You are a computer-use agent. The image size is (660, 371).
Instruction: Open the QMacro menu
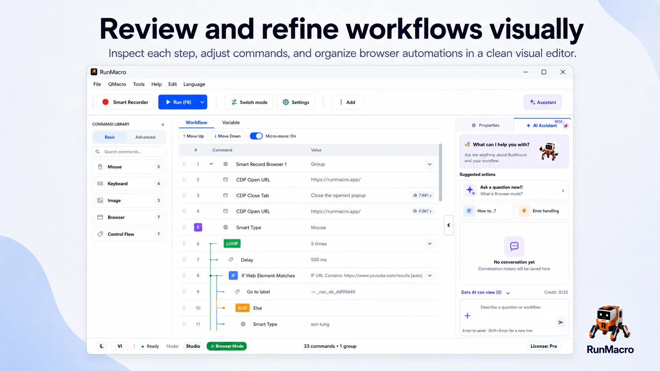[x=117, y=84]
